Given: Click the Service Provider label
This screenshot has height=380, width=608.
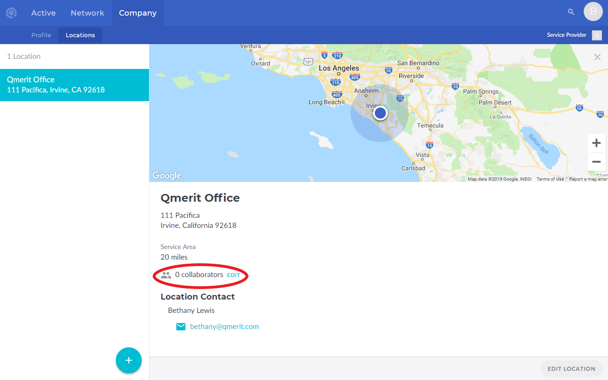Looking at the screenshot, I should pyautogui.click(x=567, y=35).
